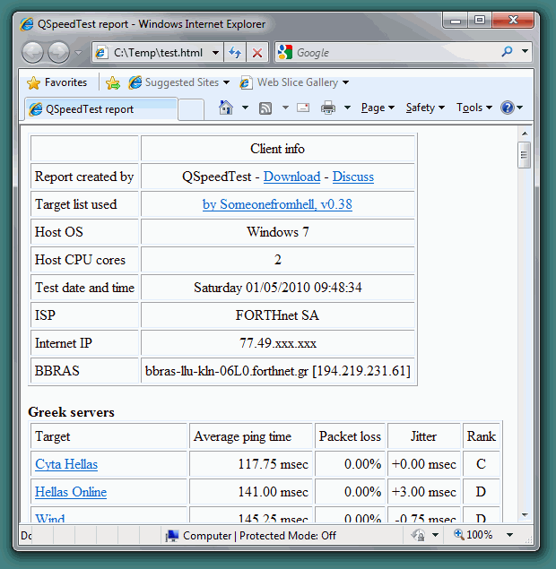Open the search provider dropdown arrow
The image size is (556, 569).
tap(526, 51)
